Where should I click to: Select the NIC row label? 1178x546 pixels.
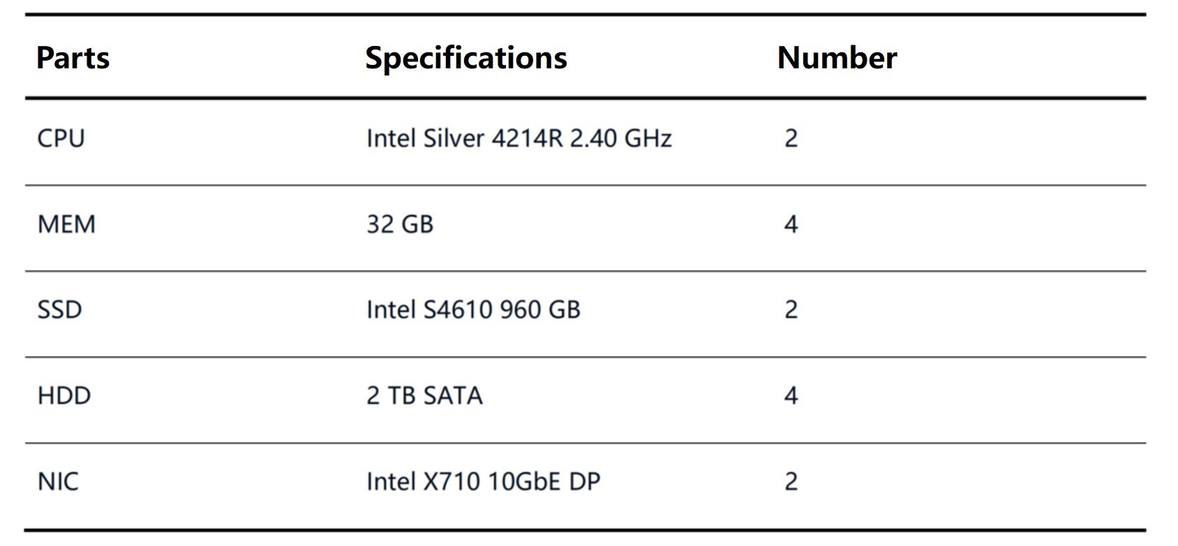pos(58,481)
